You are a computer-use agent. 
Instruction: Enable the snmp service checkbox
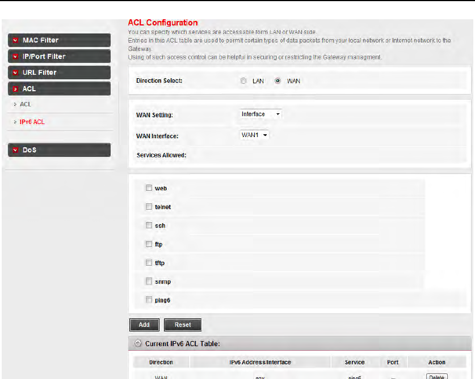(149, 282)
